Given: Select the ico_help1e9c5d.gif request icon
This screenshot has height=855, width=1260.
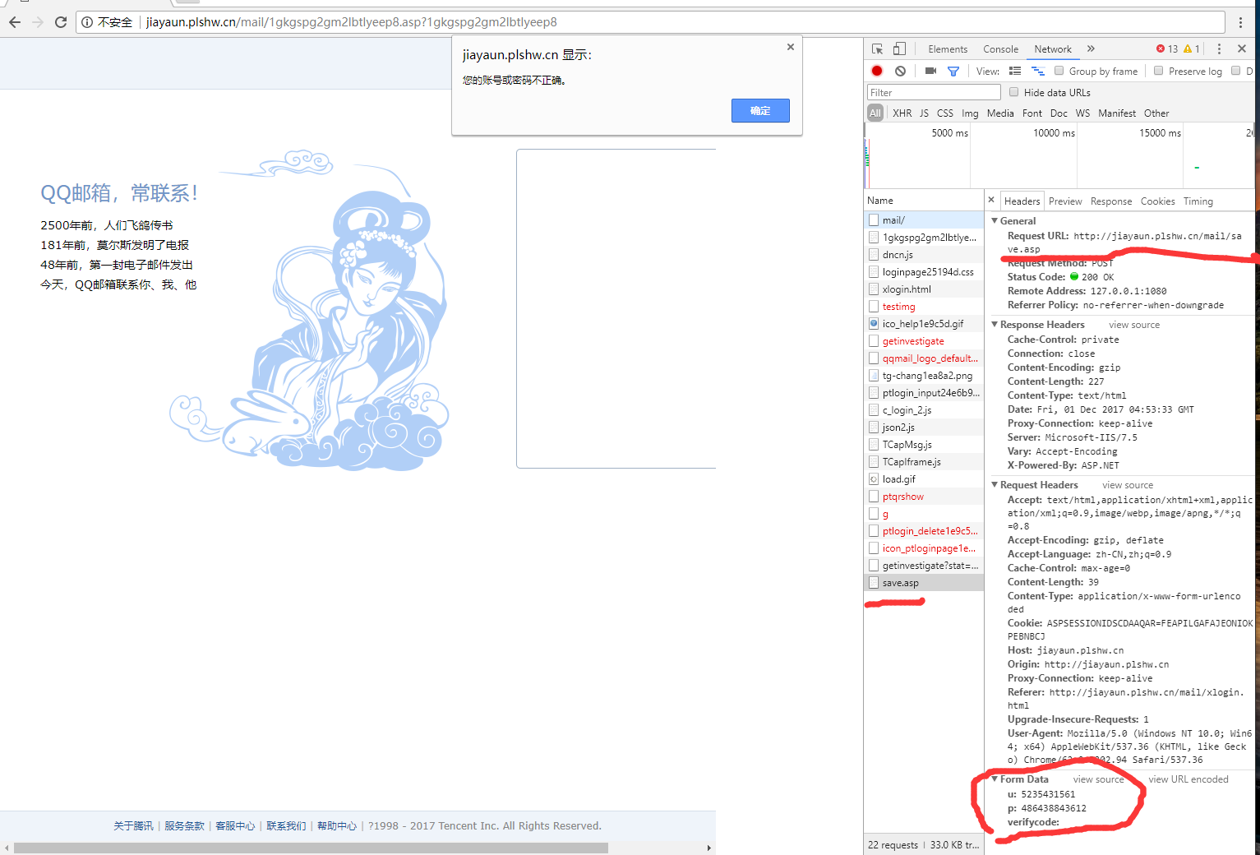Looking at the screenshot, I should (874, 324).
